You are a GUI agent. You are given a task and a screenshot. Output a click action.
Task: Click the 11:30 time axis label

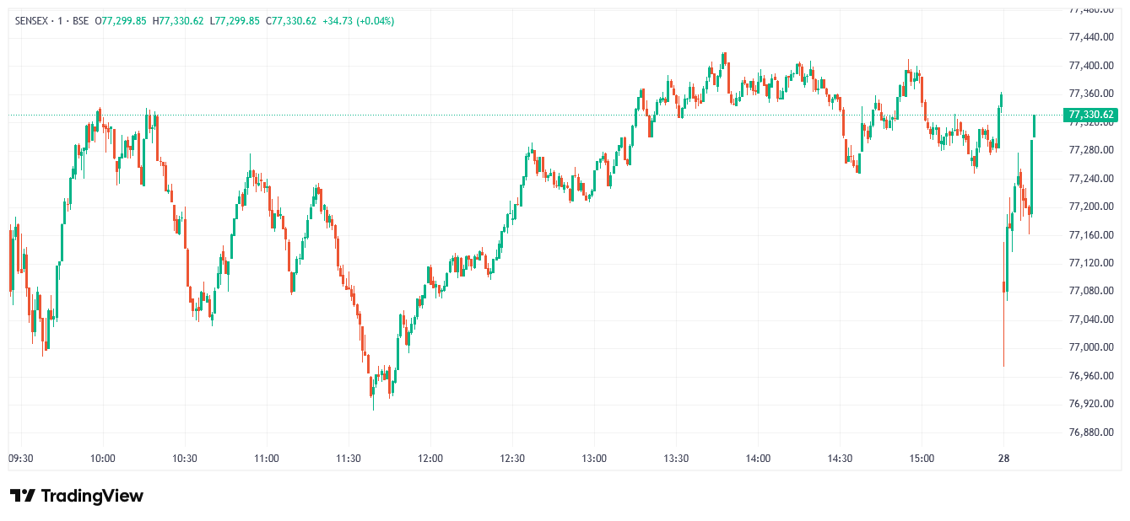click(x=349, y=459)
